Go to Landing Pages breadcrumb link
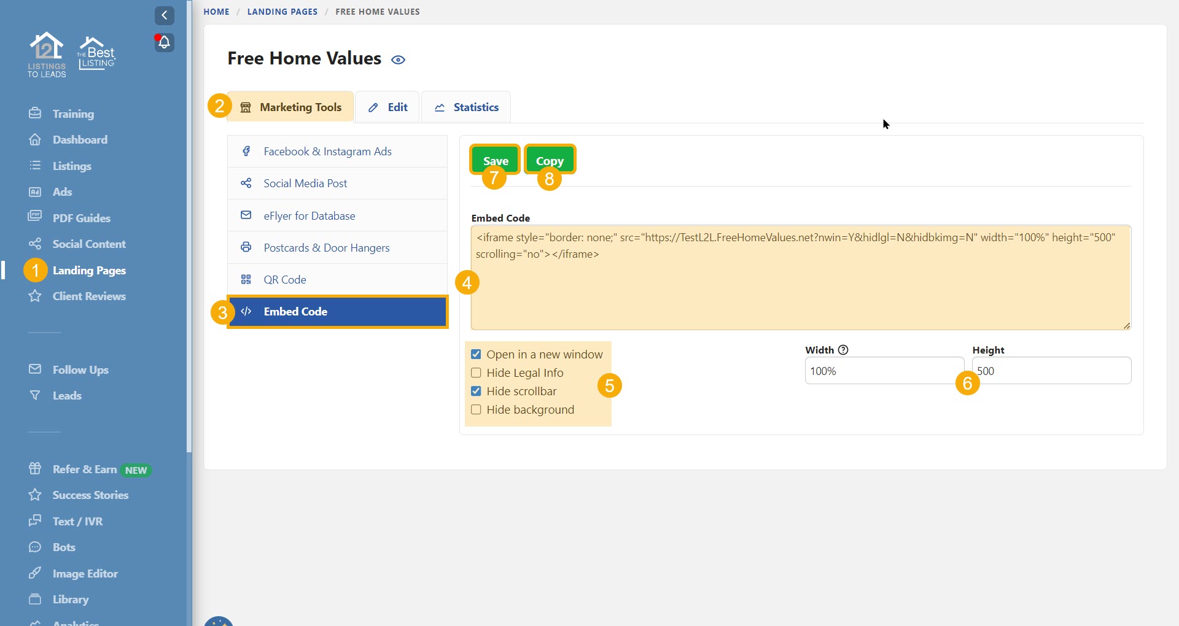 tap(282, 12)
